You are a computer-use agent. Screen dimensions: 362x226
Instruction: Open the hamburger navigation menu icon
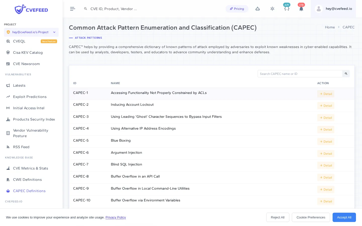pos(73,9)
